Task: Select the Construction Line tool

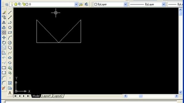Action: pyautogui.click(x=10, y=17)
